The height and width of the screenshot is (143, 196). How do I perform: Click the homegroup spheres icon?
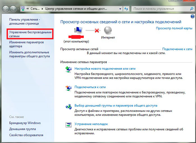pos(69,107)
